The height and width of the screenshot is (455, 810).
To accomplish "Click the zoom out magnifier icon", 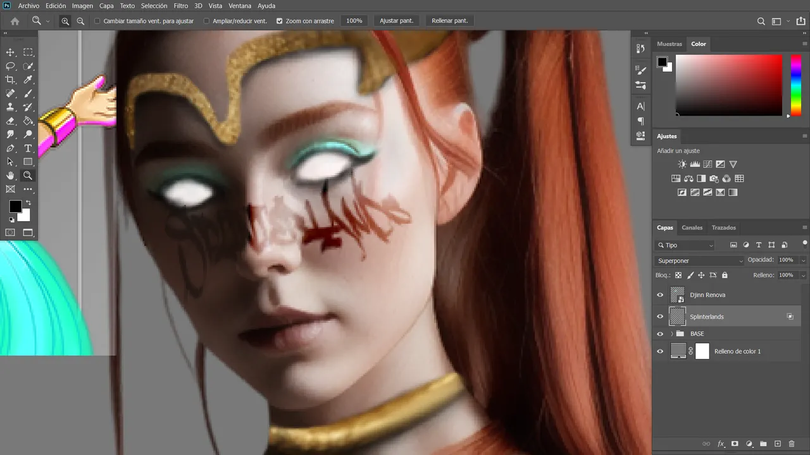I will point(80,21).
